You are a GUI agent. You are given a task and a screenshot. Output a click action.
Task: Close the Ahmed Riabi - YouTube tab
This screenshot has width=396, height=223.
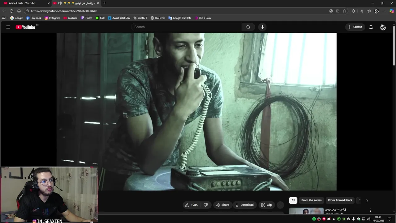pyautogui.click(x=49, y=3)
